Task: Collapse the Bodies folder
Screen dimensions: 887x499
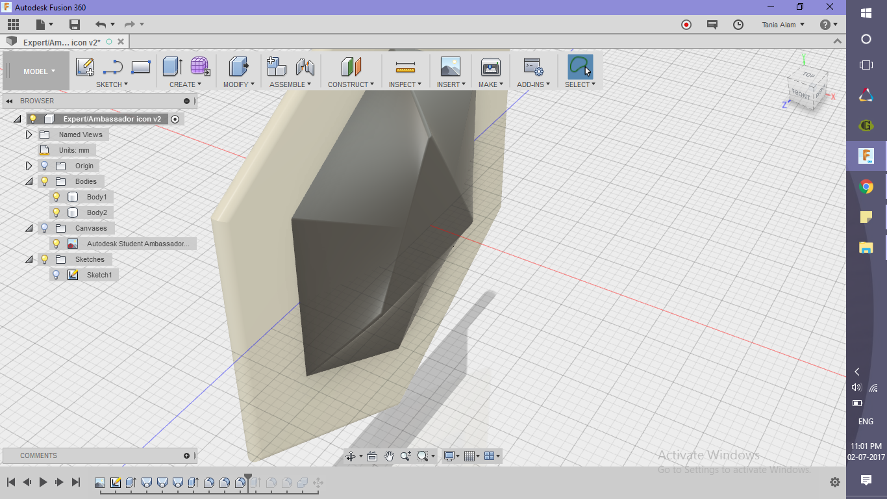Action: pyautogui.click(x=29, y=181)
